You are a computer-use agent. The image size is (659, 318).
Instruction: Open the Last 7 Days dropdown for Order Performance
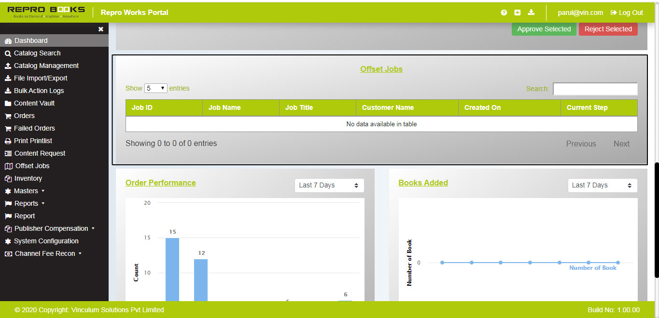[329, 185]
